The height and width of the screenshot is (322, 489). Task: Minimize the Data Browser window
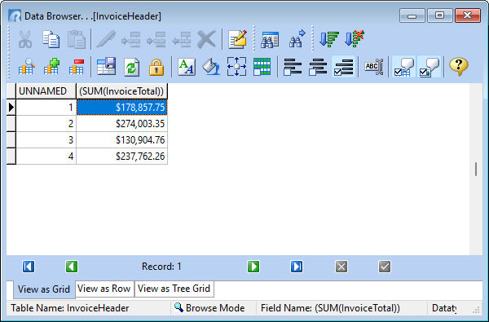(412, 15)
